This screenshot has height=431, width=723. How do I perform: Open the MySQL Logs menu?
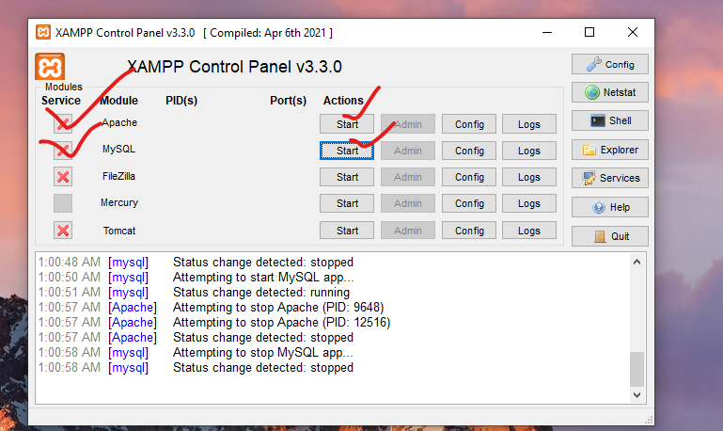point(529,151)
